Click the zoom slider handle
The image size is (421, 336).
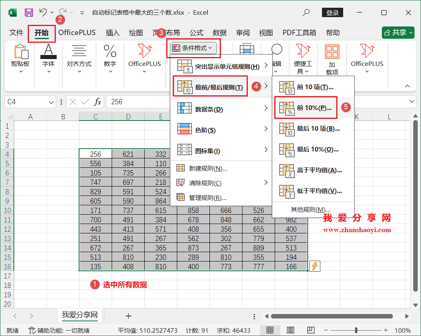click(x=356, y=330)
